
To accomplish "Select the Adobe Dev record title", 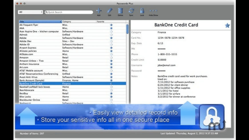I will pyautogui.click(x=25, y=41).
